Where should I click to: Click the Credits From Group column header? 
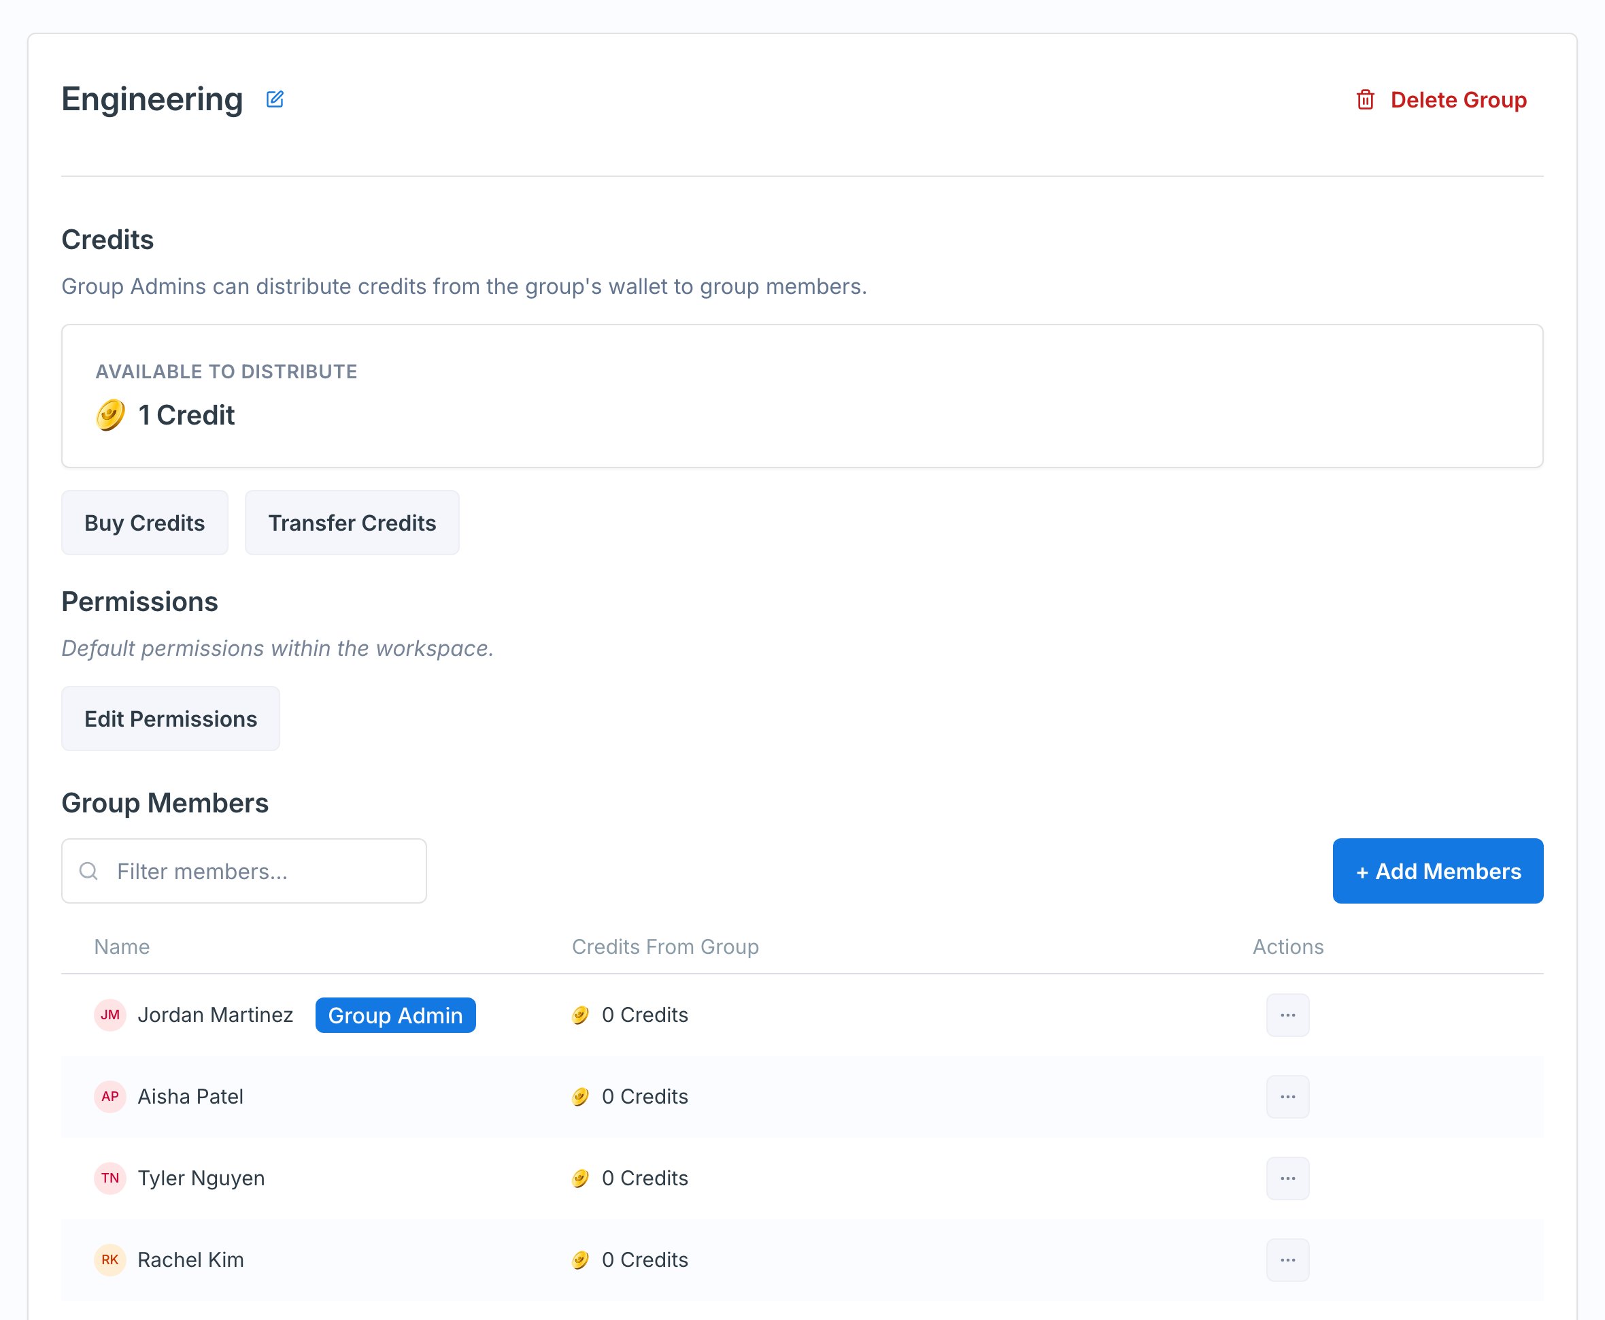665,946
